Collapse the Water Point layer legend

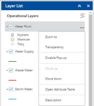7,27
